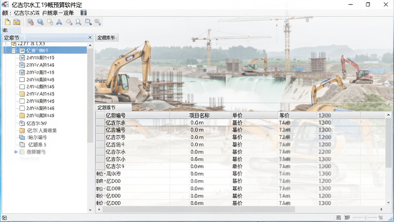Click the 项目名称 column header
Image resolution: width=394 pixels, height=222 pixels.
pyautogui.click(x=200, y=116)
